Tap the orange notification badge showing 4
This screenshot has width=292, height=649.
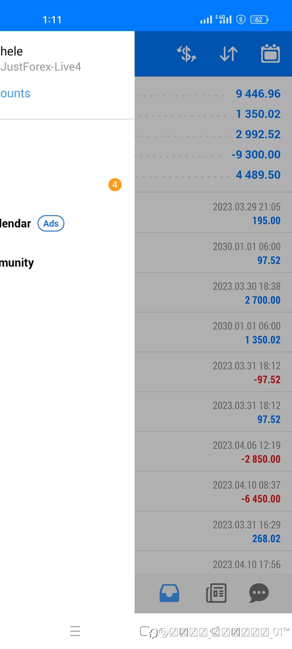coord(115,185)
